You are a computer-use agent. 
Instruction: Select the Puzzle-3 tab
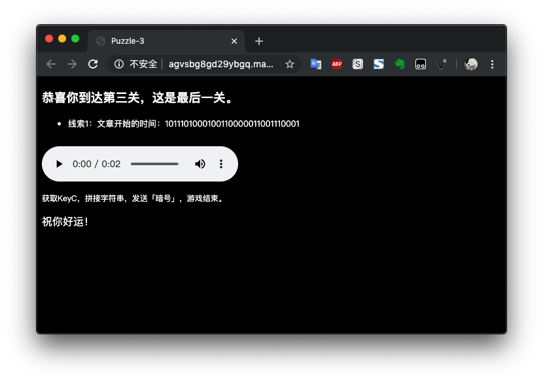[166, 41]
